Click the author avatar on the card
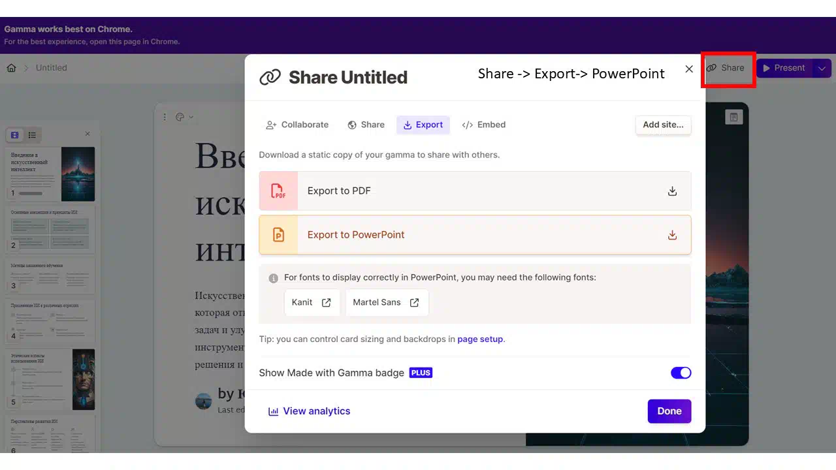 pos(204,401)
